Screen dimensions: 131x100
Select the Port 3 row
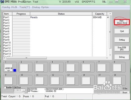[56, 23]
